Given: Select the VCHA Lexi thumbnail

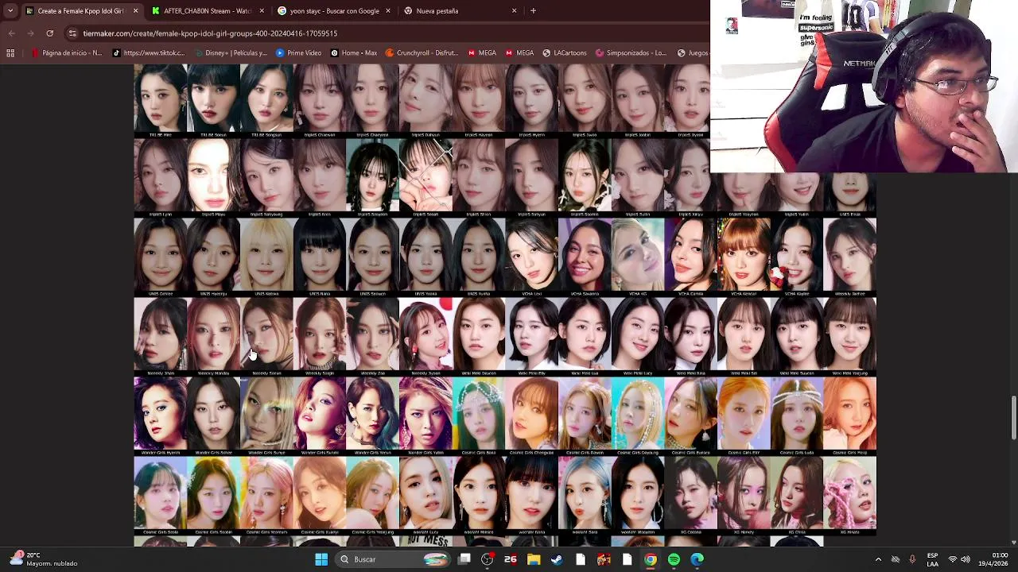Looking at the screenshot, I should pos(531,257).
